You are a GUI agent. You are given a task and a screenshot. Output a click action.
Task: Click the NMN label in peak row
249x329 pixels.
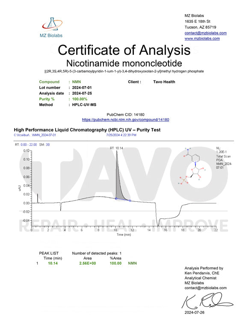pos(132,263)
